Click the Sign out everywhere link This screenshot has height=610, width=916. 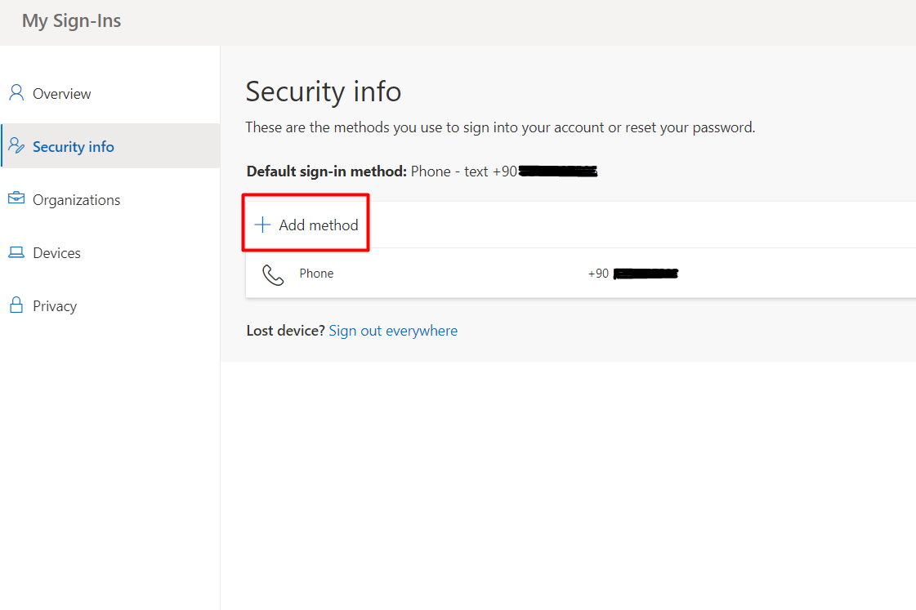[x=393, y=331]
